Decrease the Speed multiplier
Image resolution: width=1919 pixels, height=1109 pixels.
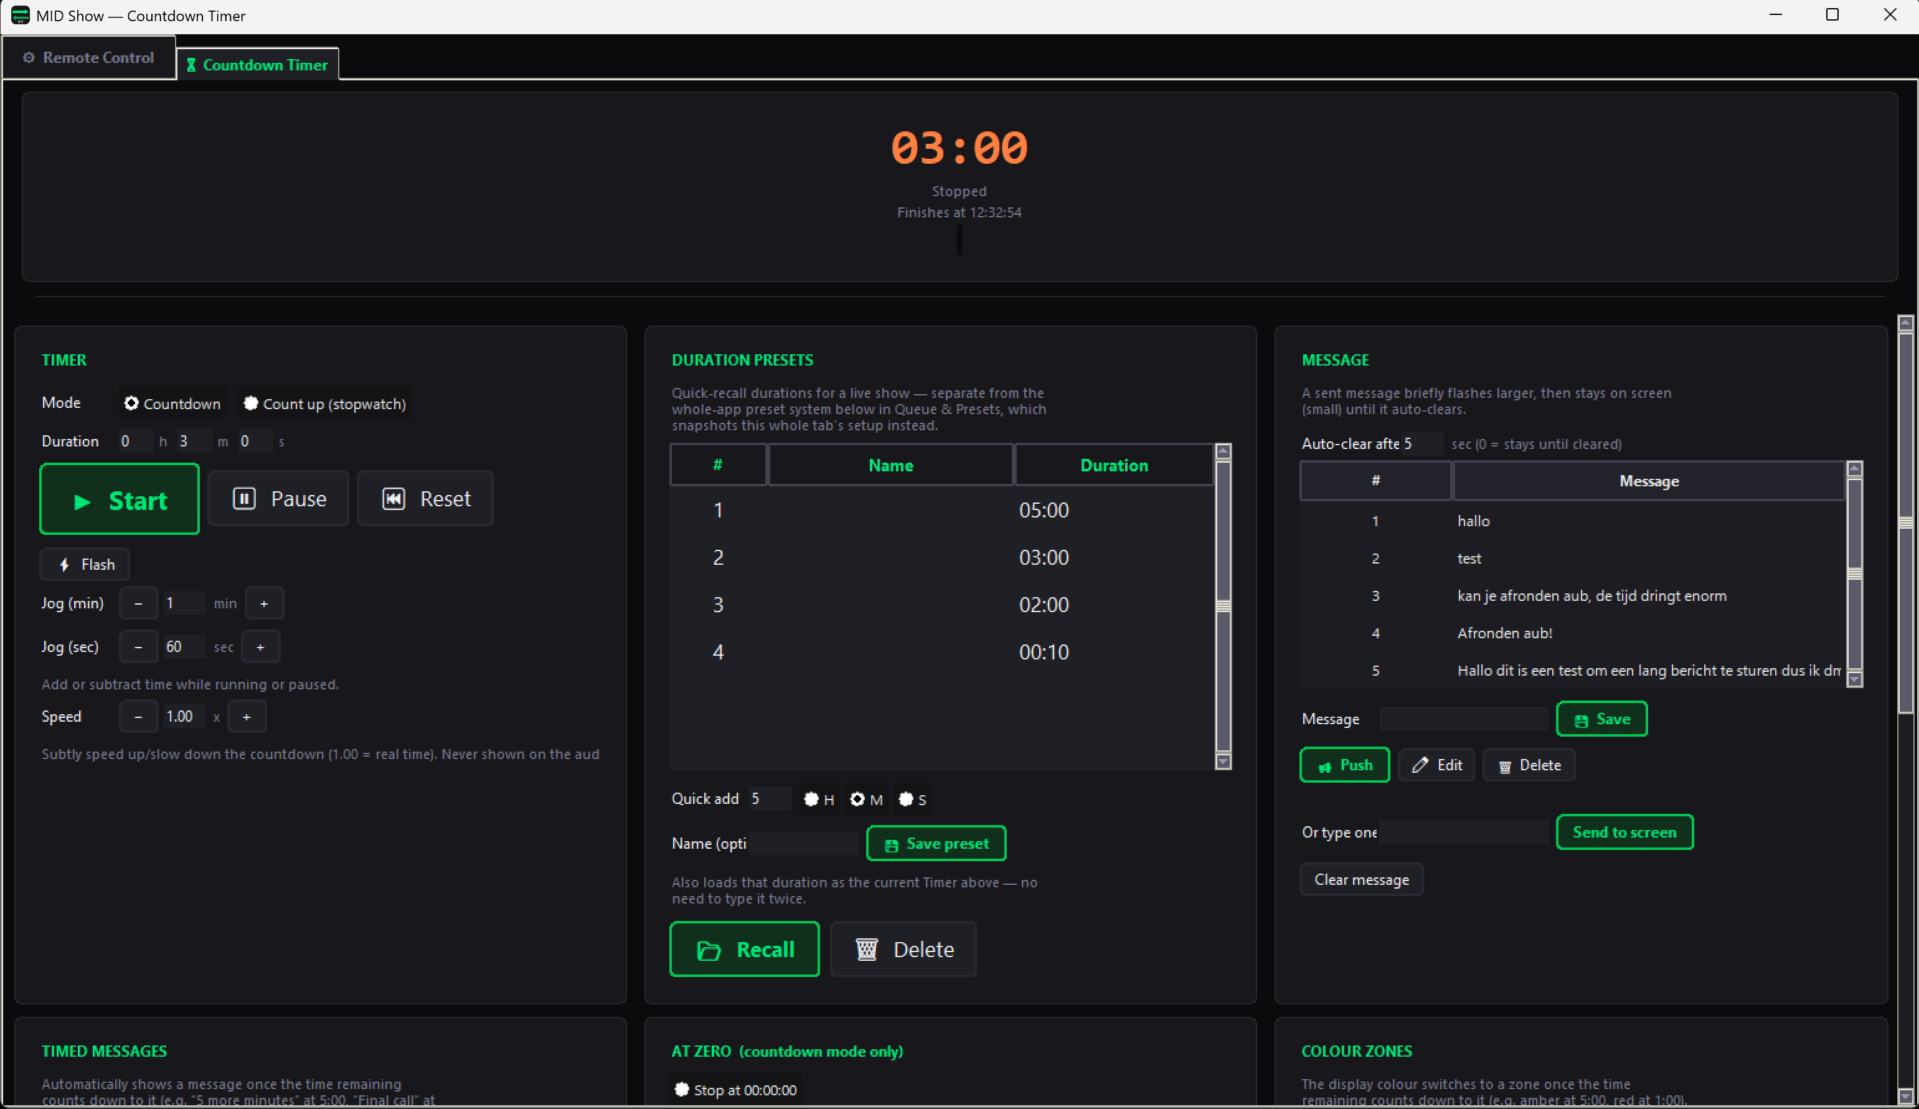click(139, 717)
